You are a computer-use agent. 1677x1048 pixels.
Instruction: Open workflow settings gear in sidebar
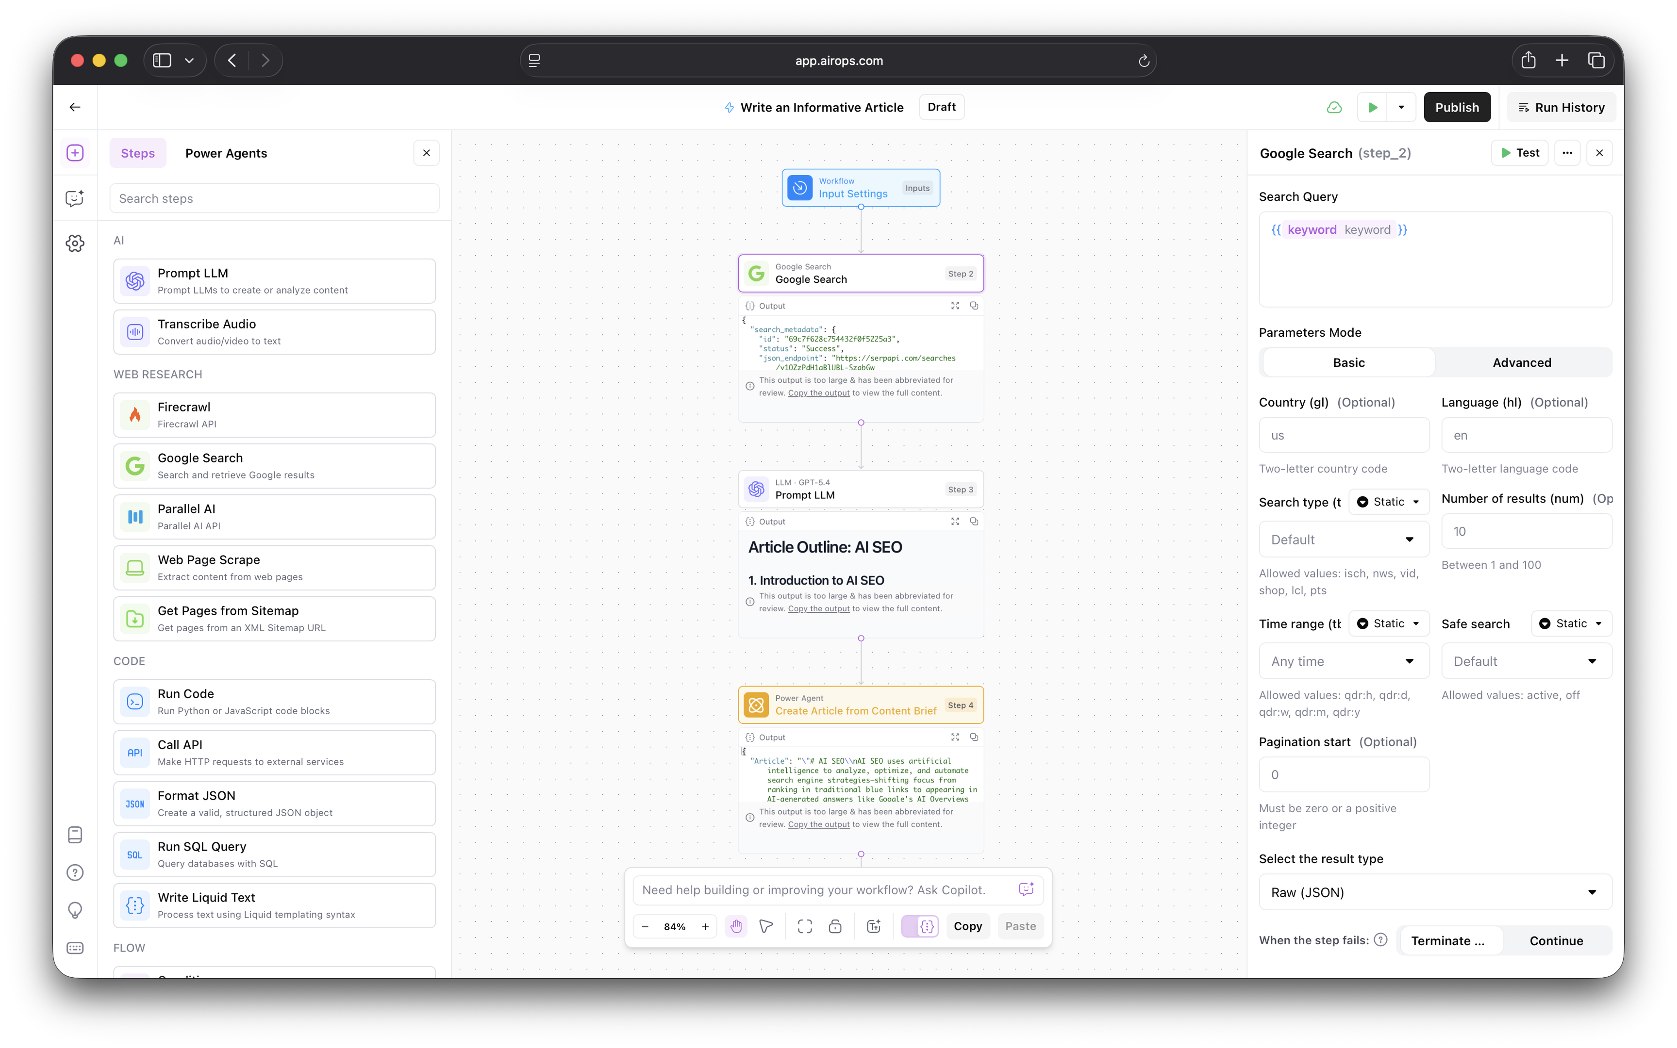point(75,243)
